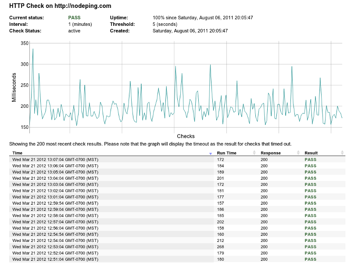Click the 268 run time value

pyautogui.click(x=220, y=247)
